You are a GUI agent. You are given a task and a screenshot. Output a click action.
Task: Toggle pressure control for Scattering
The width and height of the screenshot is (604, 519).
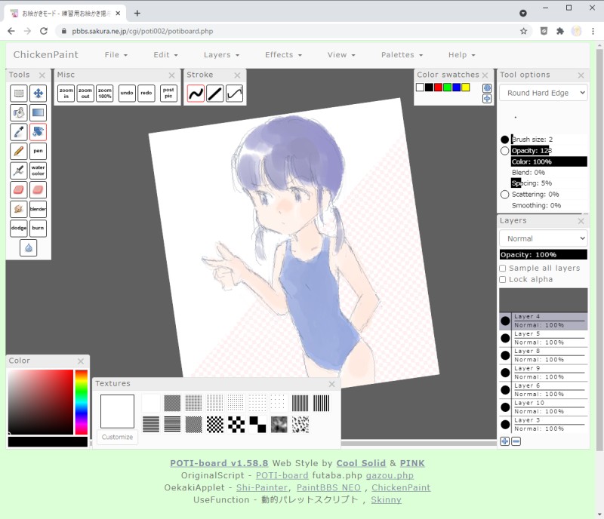[x=504, y=195]
